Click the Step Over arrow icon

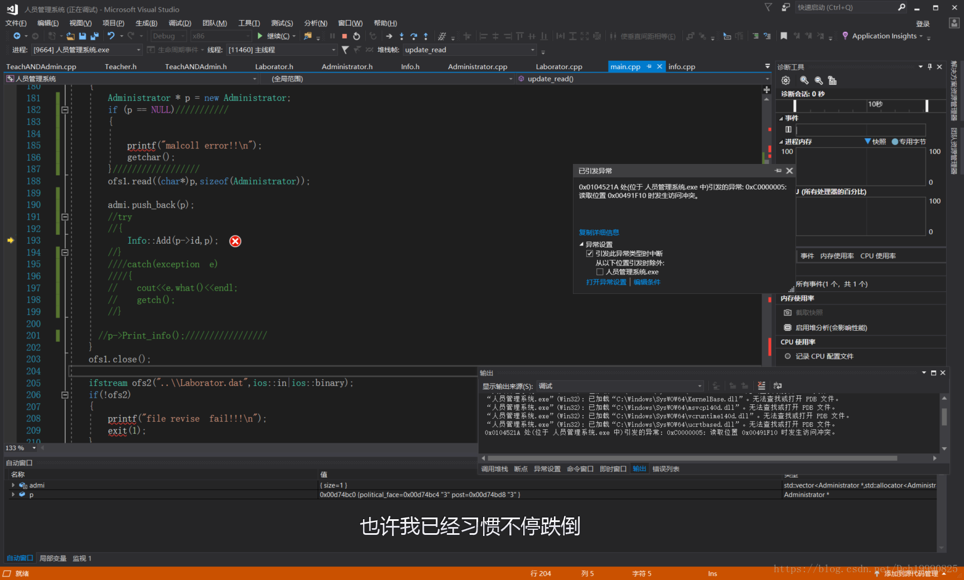click(x=414, y=36)
